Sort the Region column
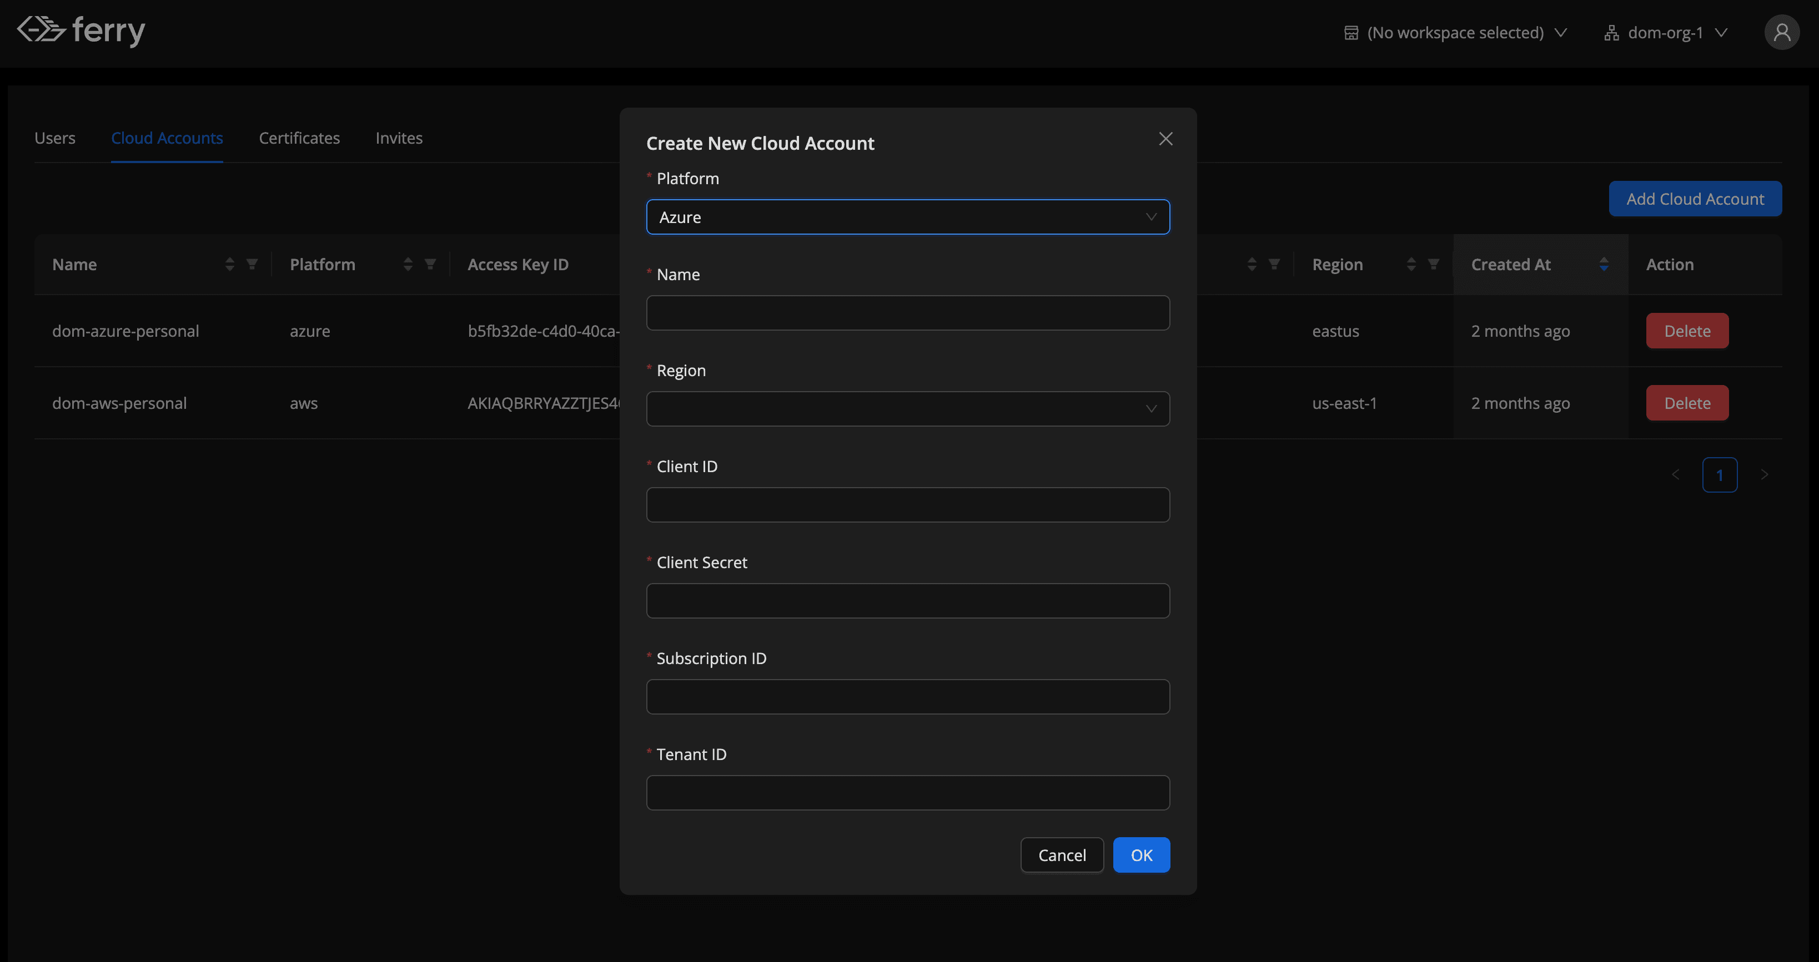 point(1411,265)
